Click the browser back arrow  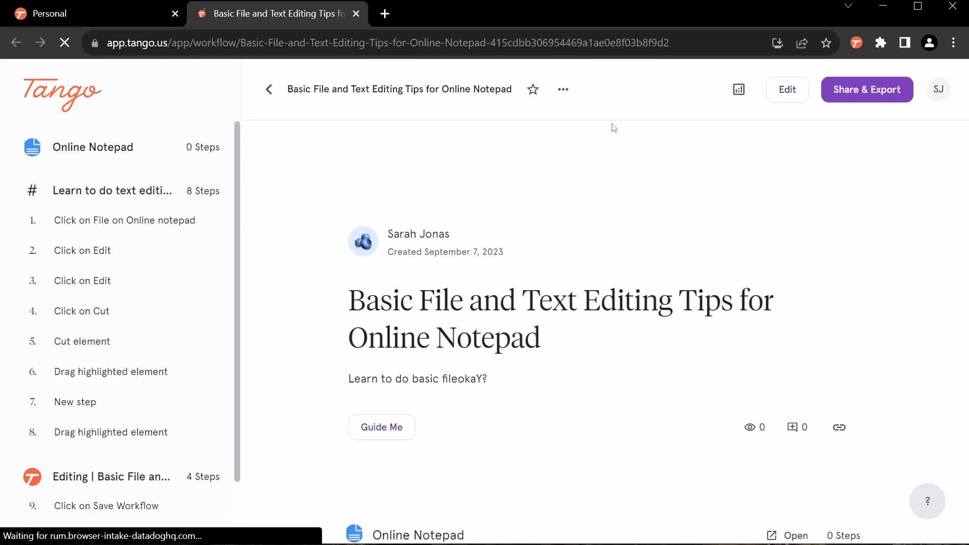(x=16, y=43)
